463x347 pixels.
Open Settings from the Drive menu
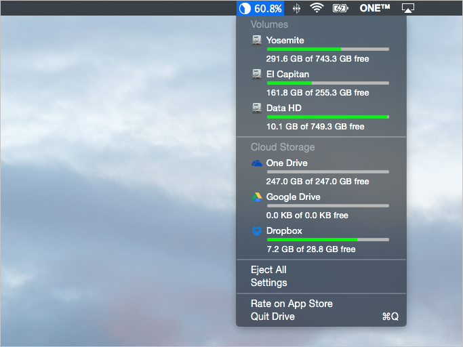pyautogui.click(x=268, y=283)
